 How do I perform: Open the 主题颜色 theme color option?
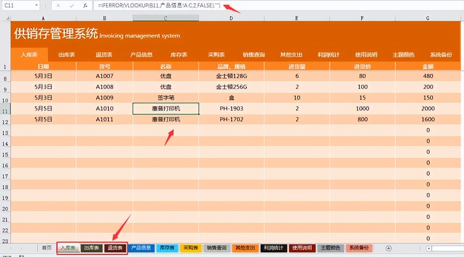pos(402,55)
